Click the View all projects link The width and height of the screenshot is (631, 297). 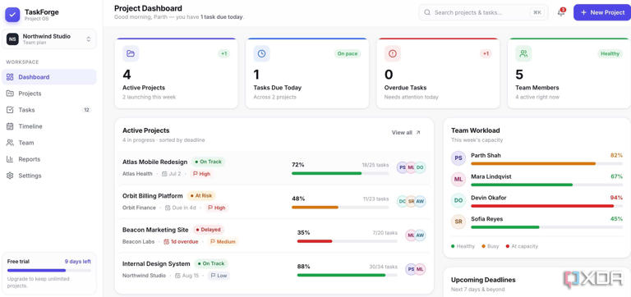406,133
